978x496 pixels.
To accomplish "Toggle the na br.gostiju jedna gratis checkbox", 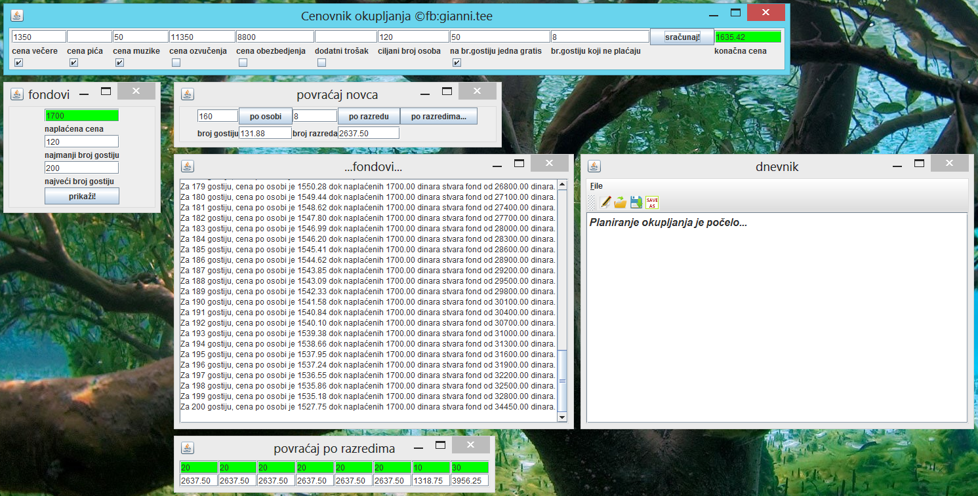I will pyautogui.click(x=457, y=63).
